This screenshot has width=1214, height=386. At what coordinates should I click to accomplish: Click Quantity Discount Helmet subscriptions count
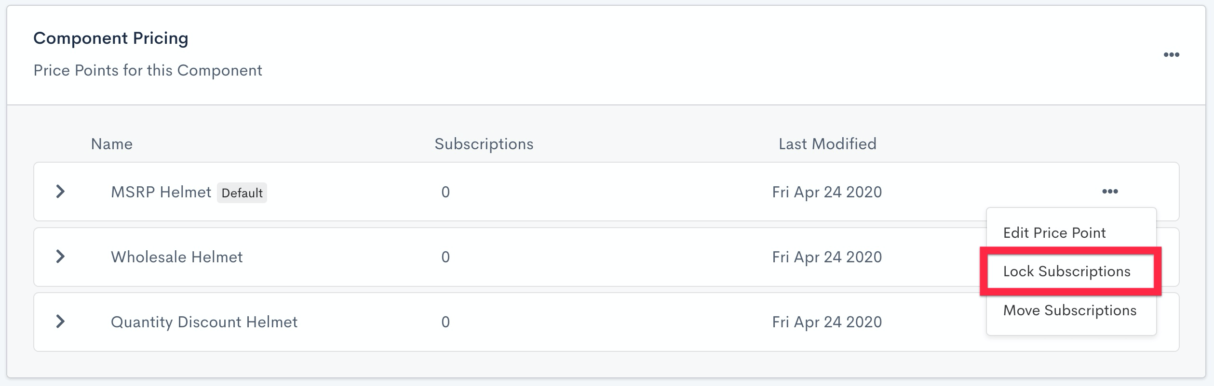tap(445, 322)
